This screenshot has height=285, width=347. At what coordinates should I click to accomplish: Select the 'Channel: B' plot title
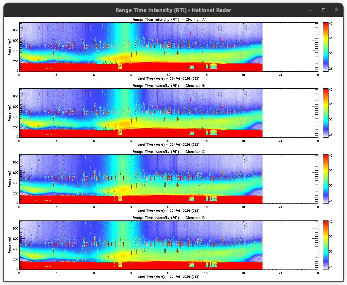click(x=169, y=86)
